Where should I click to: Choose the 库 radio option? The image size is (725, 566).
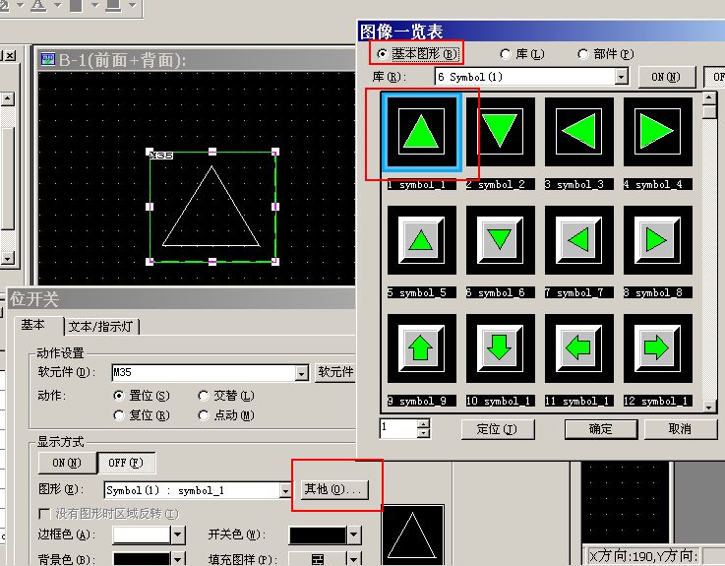click(x=506, y=53)
